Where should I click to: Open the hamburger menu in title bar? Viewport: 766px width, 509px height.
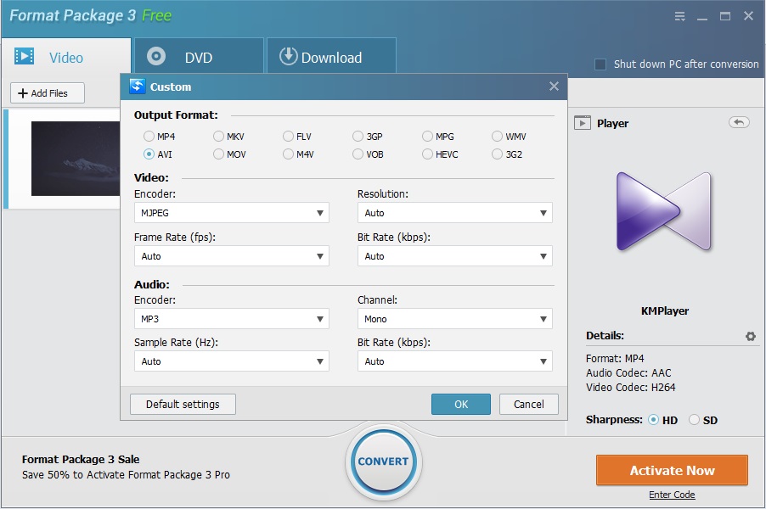coord(679,16)
